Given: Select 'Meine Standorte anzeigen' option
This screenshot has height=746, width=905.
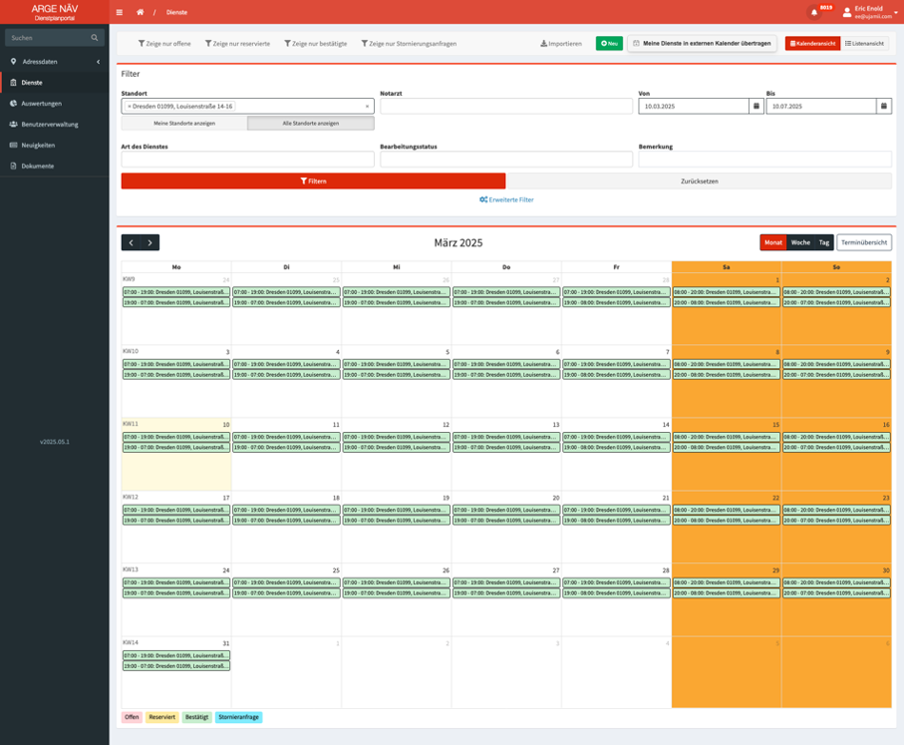Looking at the screenshot, I should coord(184,124).
